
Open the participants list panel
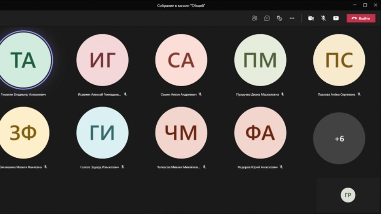pos(255,18)
